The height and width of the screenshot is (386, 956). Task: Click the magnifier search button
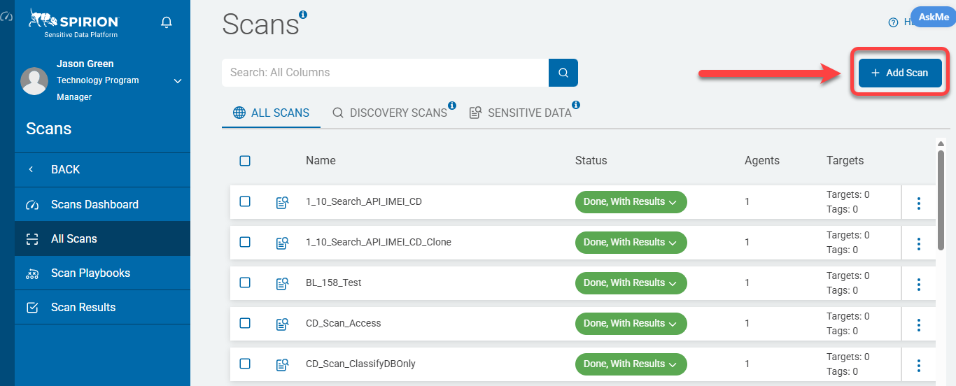pyautogui.click(x=563, y=73)
